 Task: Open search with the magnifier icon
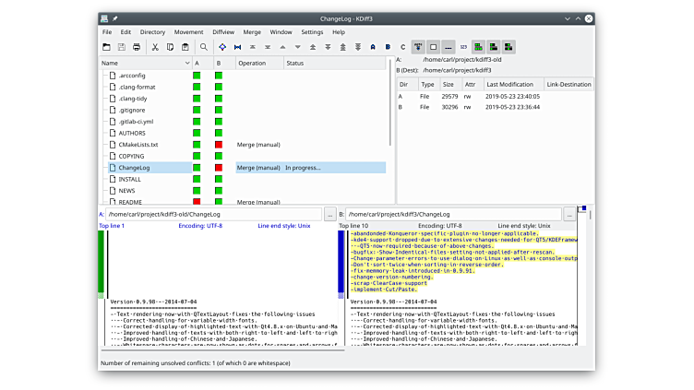pos(204,47)
